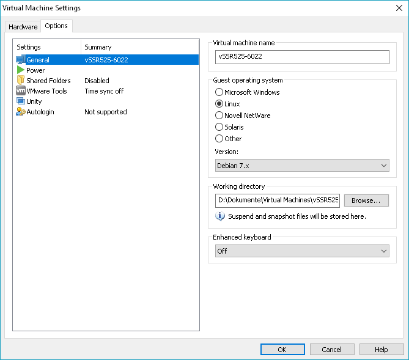Click the General settings monitor icon
Viewport: 409px width, 360px height.
coord(20,60)
